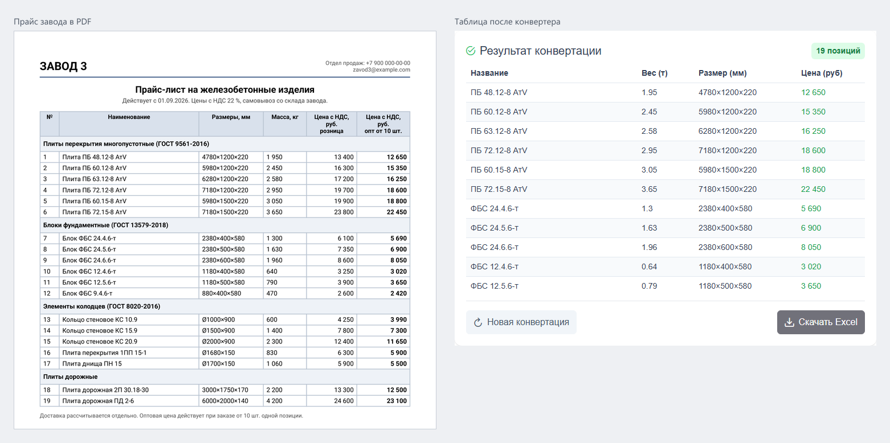The image size is (890, 443).
Task: Click the Плиты дорожные section header in PDF
Action: pyautogui.click(x=71, y=377)
